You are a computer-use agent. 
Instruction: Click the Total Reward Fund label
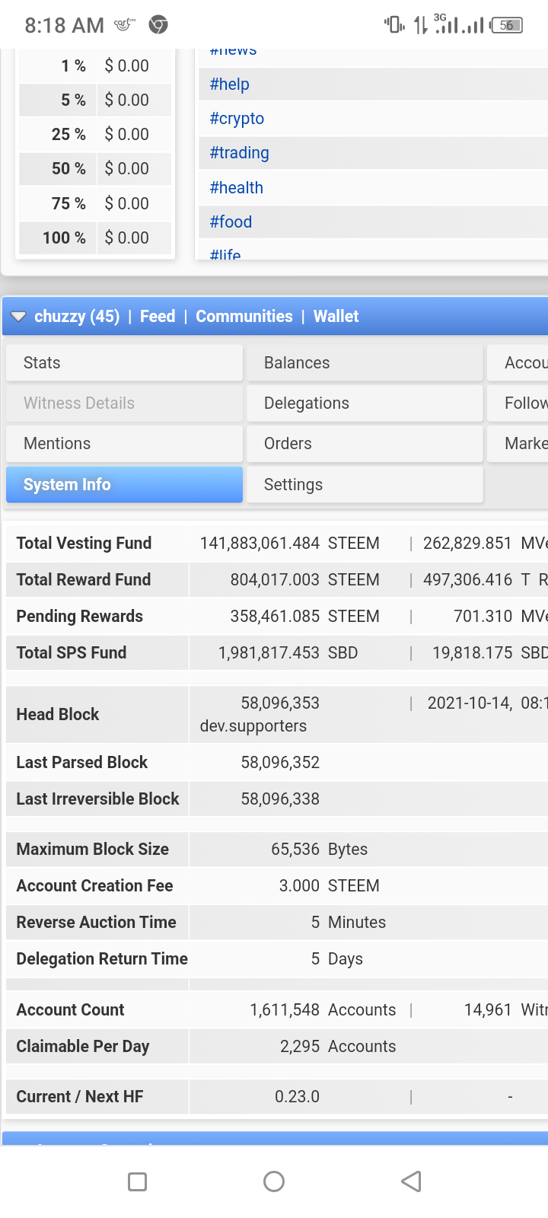pos(84,580)
